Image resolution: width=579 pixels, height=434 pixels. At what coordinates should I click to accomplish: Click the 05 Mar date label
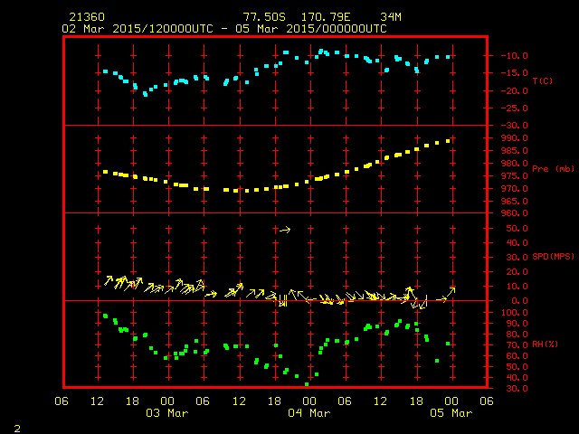(x=451, y=413)
